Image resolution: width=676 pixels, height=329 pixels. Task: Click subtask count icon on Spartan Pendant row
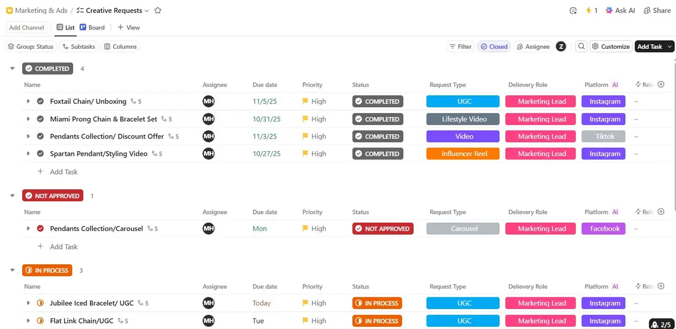157,154
